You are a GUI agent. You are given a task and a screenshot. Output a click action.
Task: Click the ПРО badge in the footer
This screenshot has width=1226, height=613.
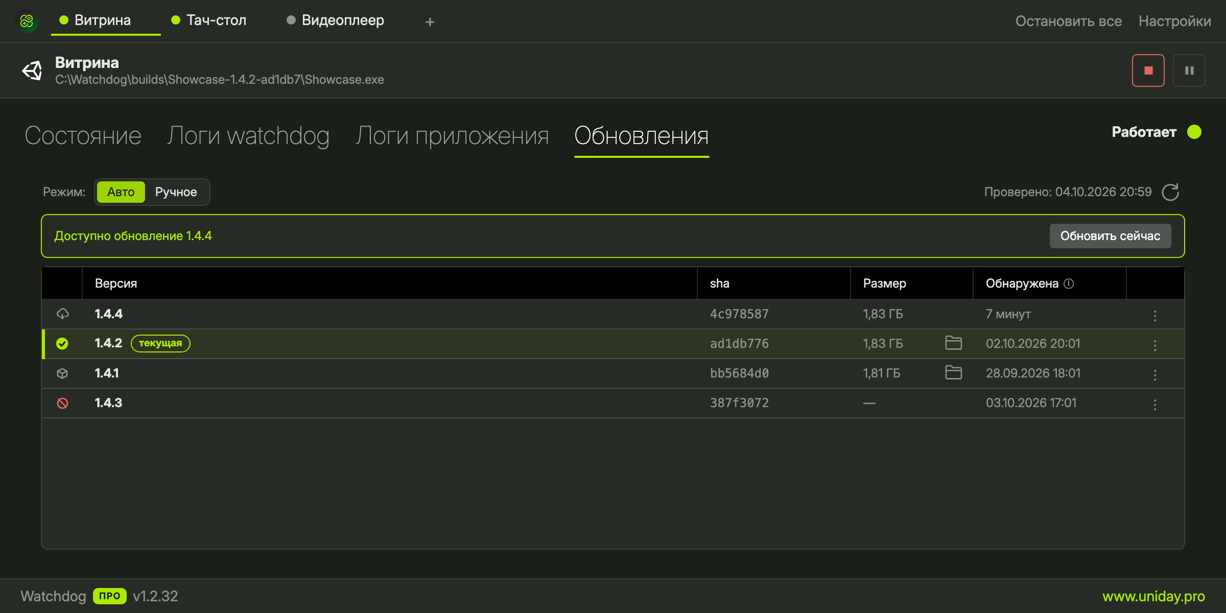[x=109, y=596]
